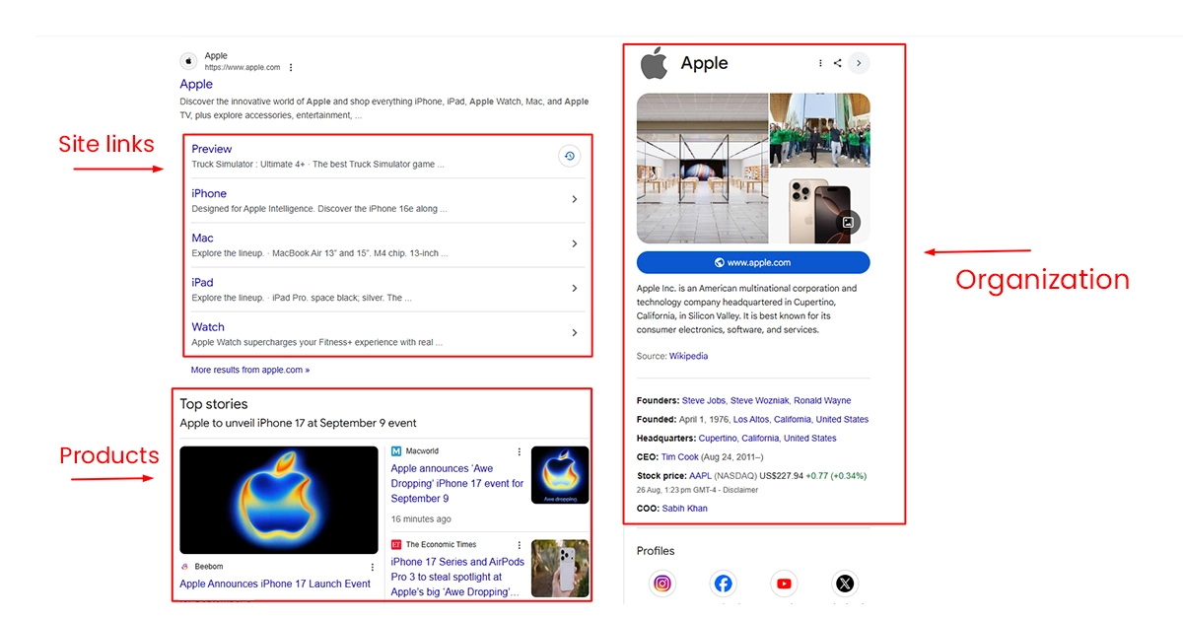
Task: Open the three-dot menu beside Apple panel title
Action: point(820,63)
